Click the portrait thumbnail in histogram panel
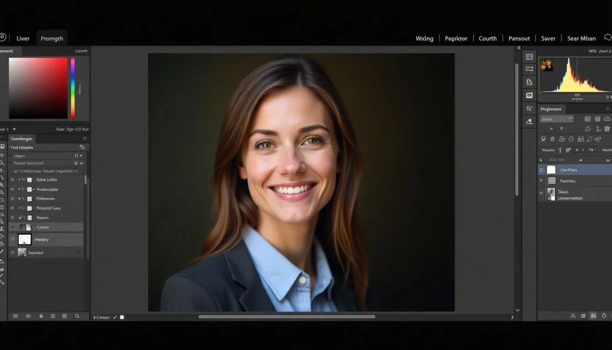 coord(546,65)
